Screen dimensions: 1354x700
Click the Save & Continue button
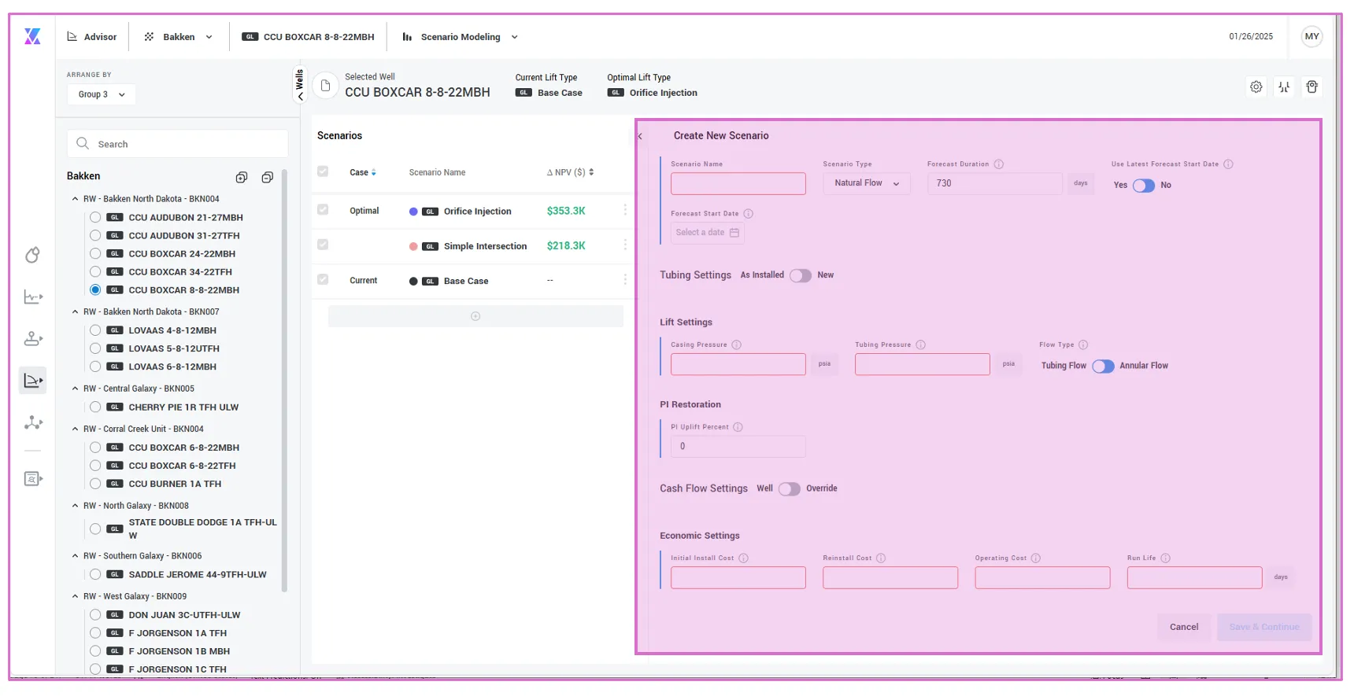tap(1264, 627)
